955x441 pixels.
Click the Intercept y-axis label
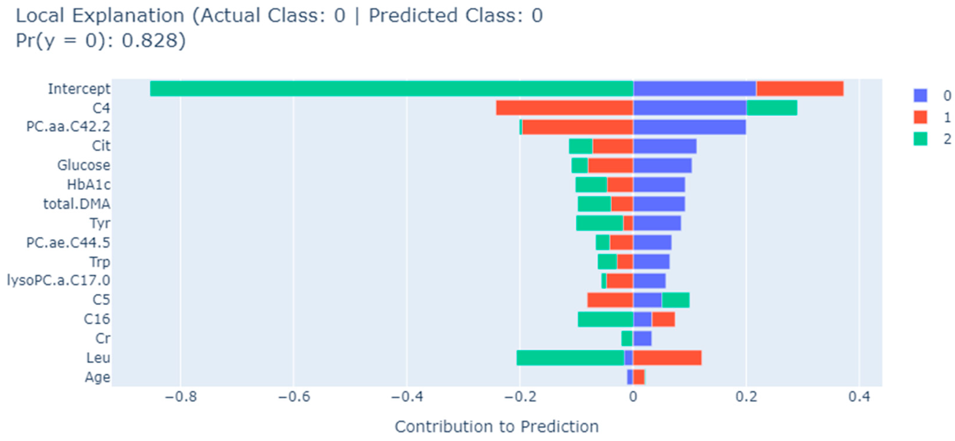pos(79,89)
